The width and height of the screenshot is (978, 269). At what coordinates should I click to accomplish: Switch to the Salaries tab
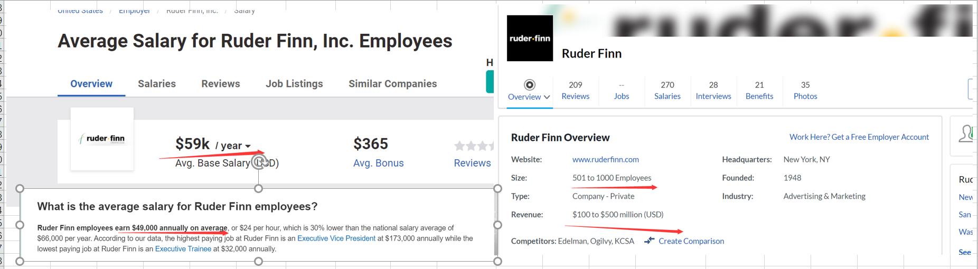point(156,84)
